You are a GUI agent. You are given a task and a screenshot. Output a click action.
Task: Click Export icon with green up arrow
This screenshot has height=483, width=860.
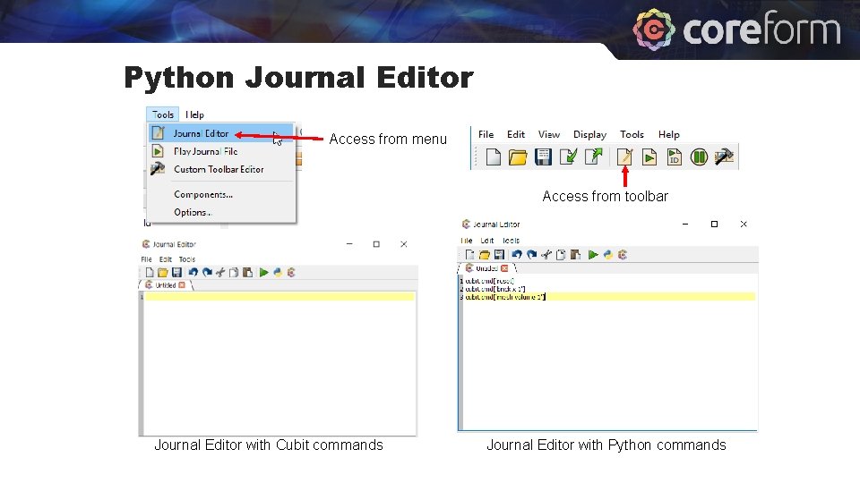tap(593, 157)
